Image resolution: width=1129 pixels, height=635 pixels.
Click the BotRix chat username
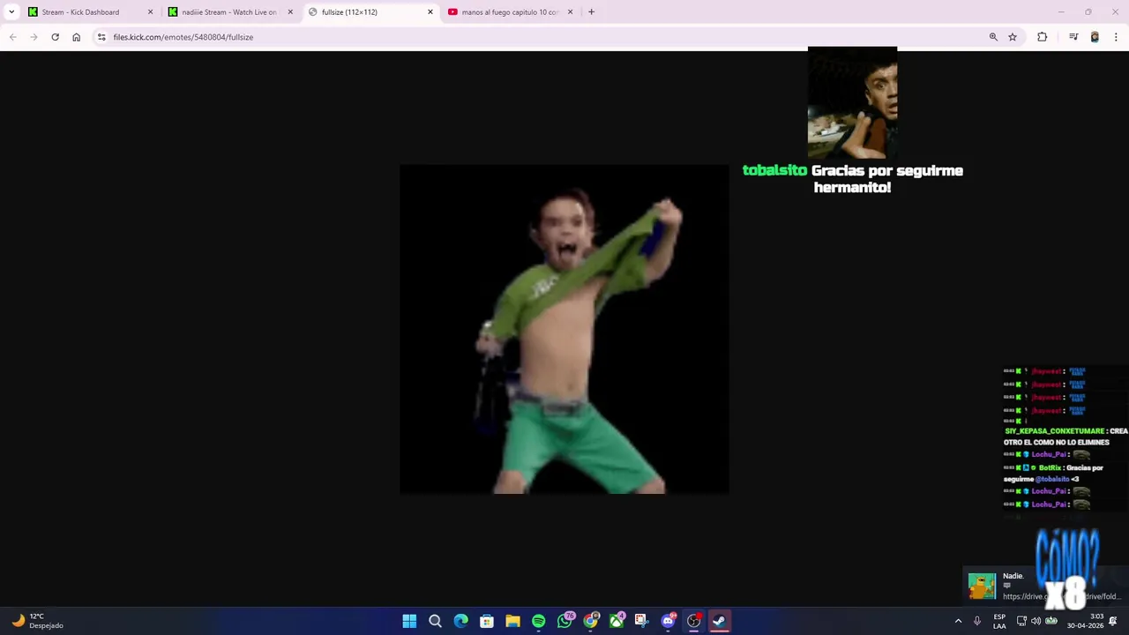[x=1050, y=467]
